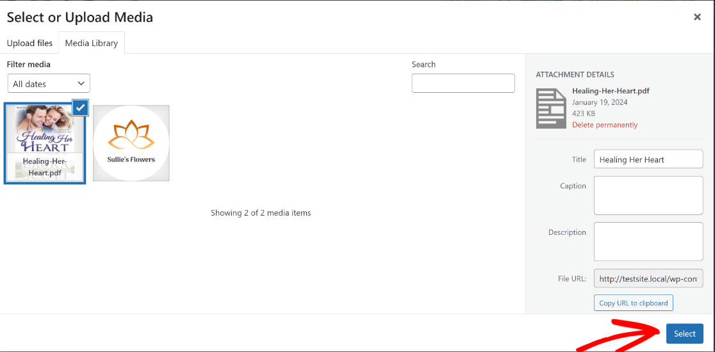
Task: Choose the Sullie's Flowers logo image
Action: (x=131, y=143)
